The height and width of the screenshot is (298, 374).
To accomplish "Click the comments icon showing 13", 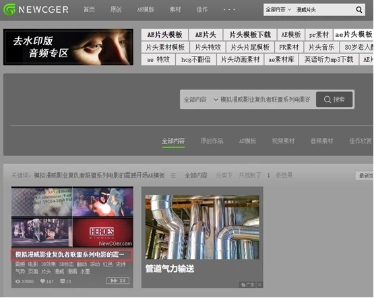I will pos(63,281).
